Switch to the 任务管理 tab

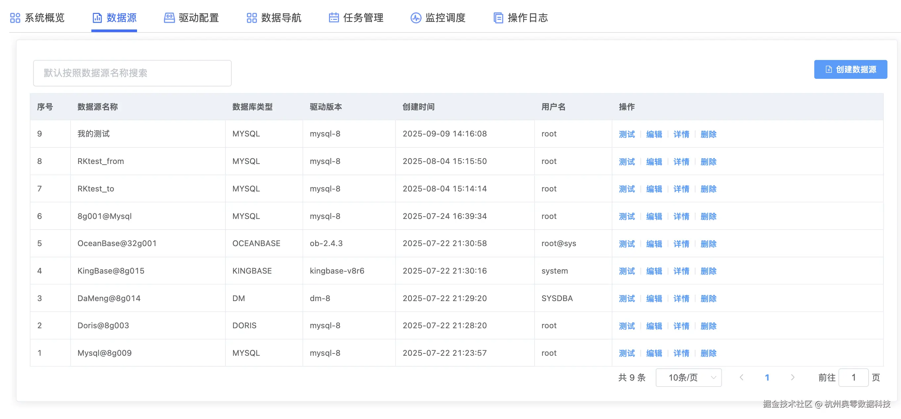[363, 18]
